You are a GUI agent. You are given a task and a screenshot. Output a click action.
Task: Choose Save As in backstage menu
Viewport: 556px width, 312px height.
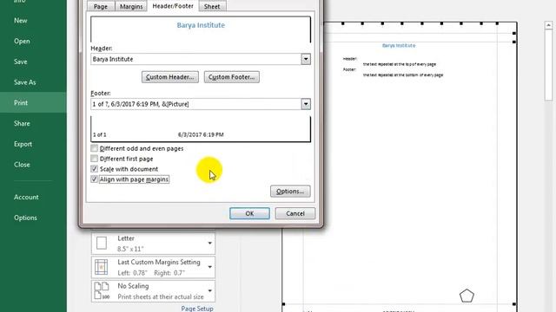pos(25,82)
